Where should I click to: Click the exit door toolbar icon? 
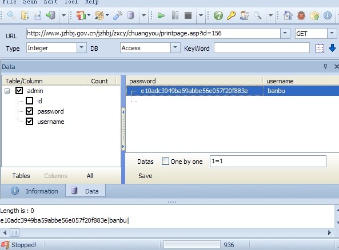(x=50, y=15)
